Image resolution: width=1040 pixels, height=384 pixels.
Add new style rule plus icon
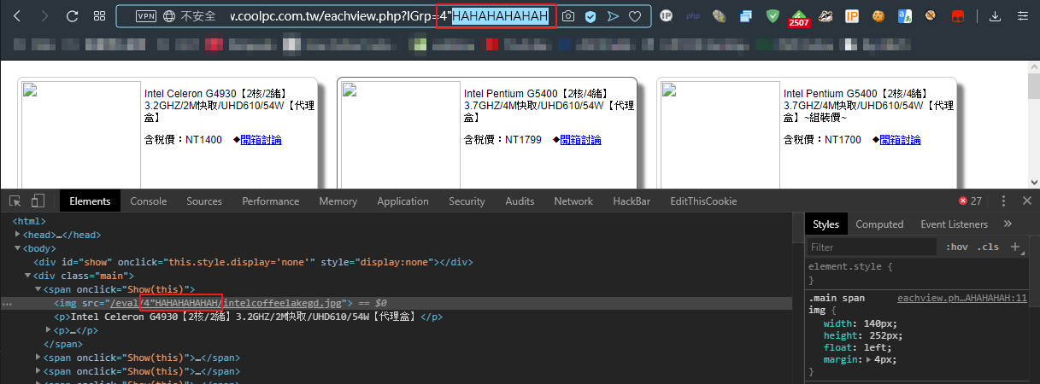coord(1015,247)
